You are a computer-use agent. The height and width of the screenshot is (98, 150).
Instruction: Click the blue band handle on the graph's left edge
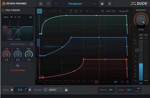coord(38,42)
